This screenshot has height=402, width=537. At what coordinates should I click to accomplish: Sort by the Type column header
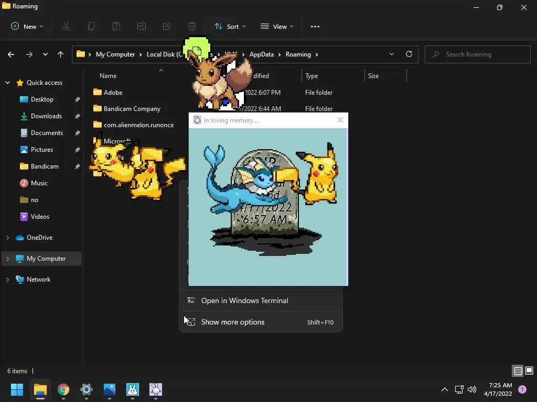click(312, 76)
